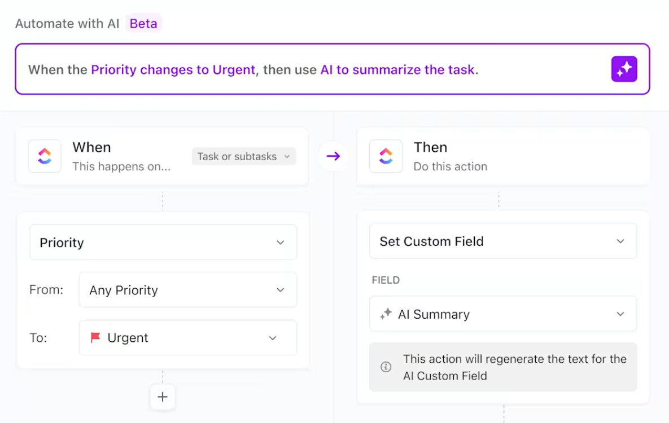Click the purple arrow between When and Then
The height and width of the screenshot is (423, 669).
(x=333, y=156)
